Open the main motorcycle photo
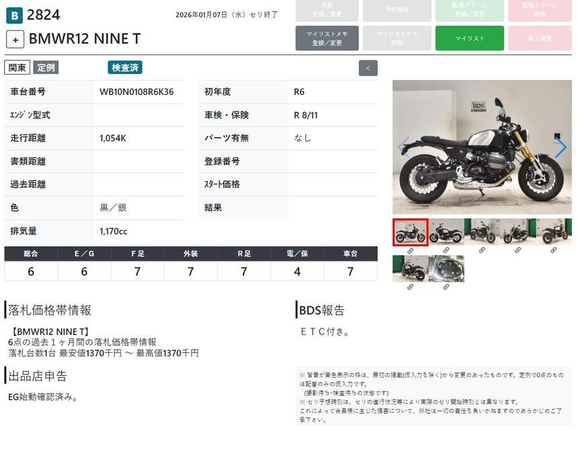Image resolution: width=578 pixels, height=449 pixels. pyautogui.click(x=481, y=147)
